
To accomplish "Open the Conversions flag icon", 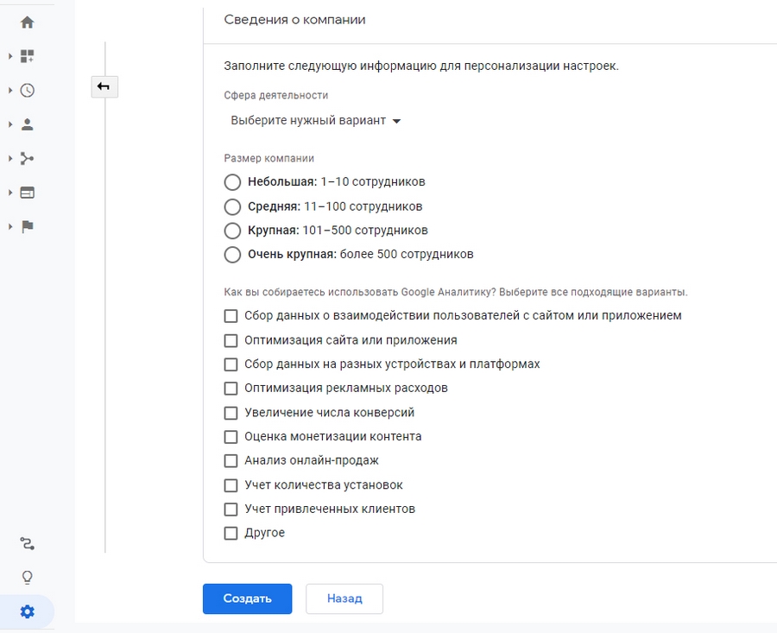I will [x=27, y=226].
